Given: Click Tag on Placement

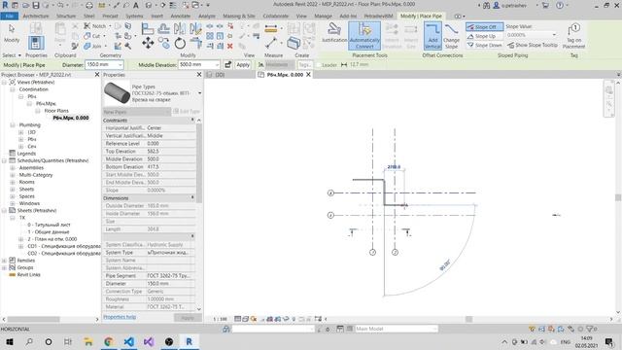Looking at the screenshot, I should click(573, 36).
